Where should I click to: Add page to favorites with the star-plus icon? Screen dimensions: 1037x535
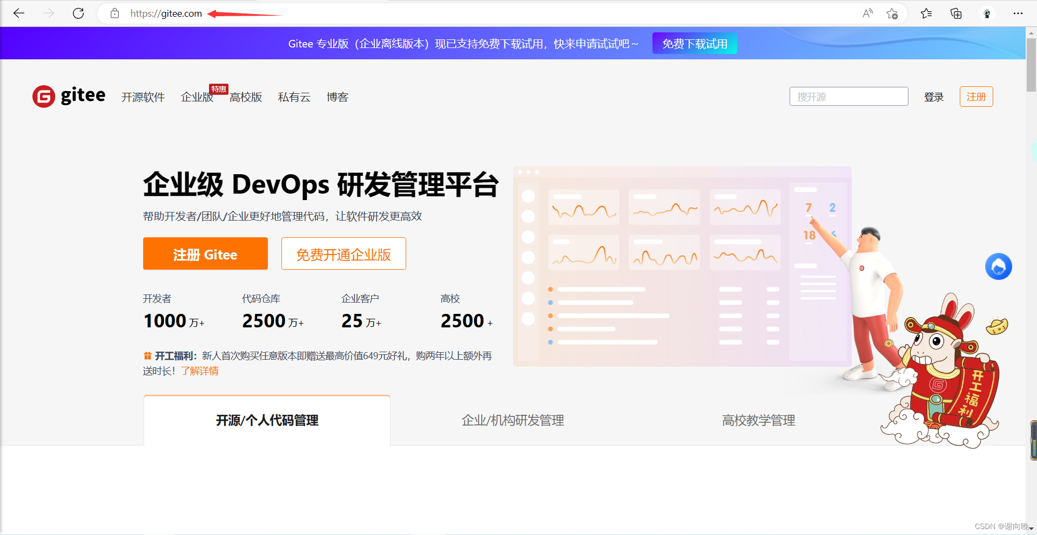pos(892,13)
